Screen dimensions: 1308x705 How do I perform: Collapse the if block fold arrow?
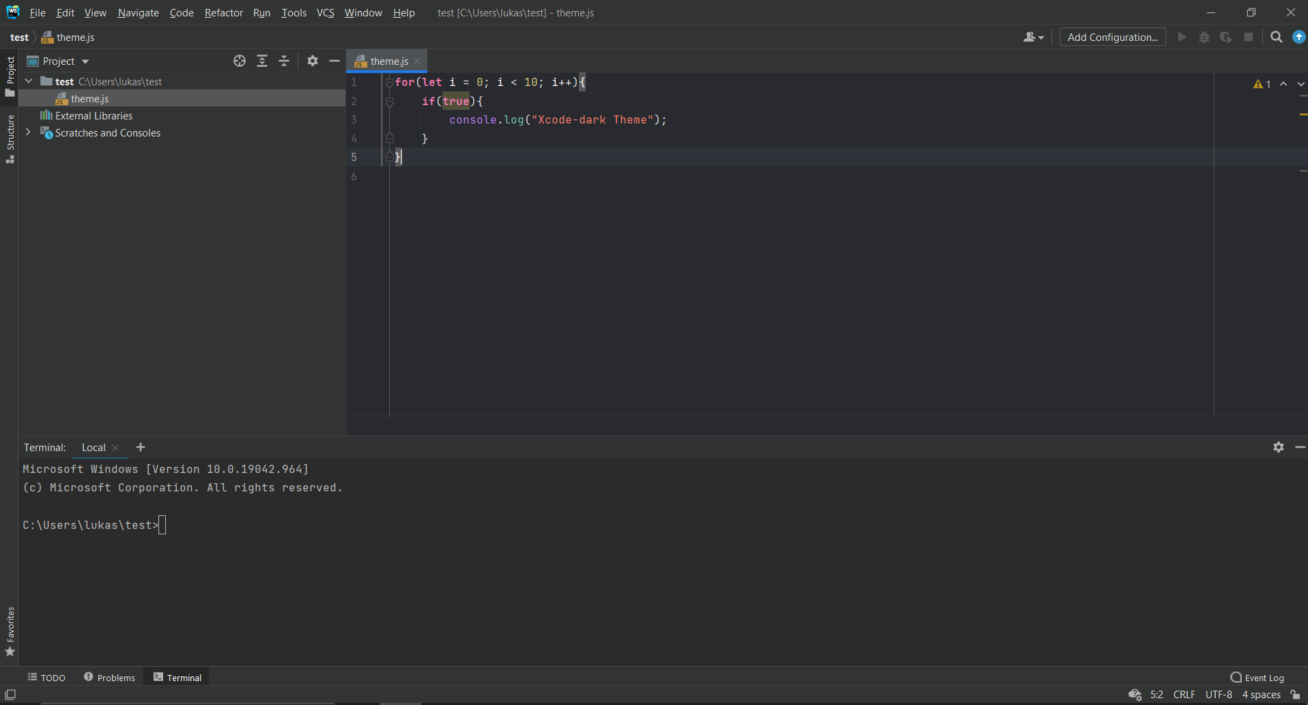[389, 101]
